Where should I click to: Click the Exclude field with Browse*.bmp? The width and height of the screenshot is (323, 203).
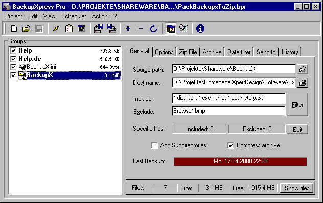228,111
